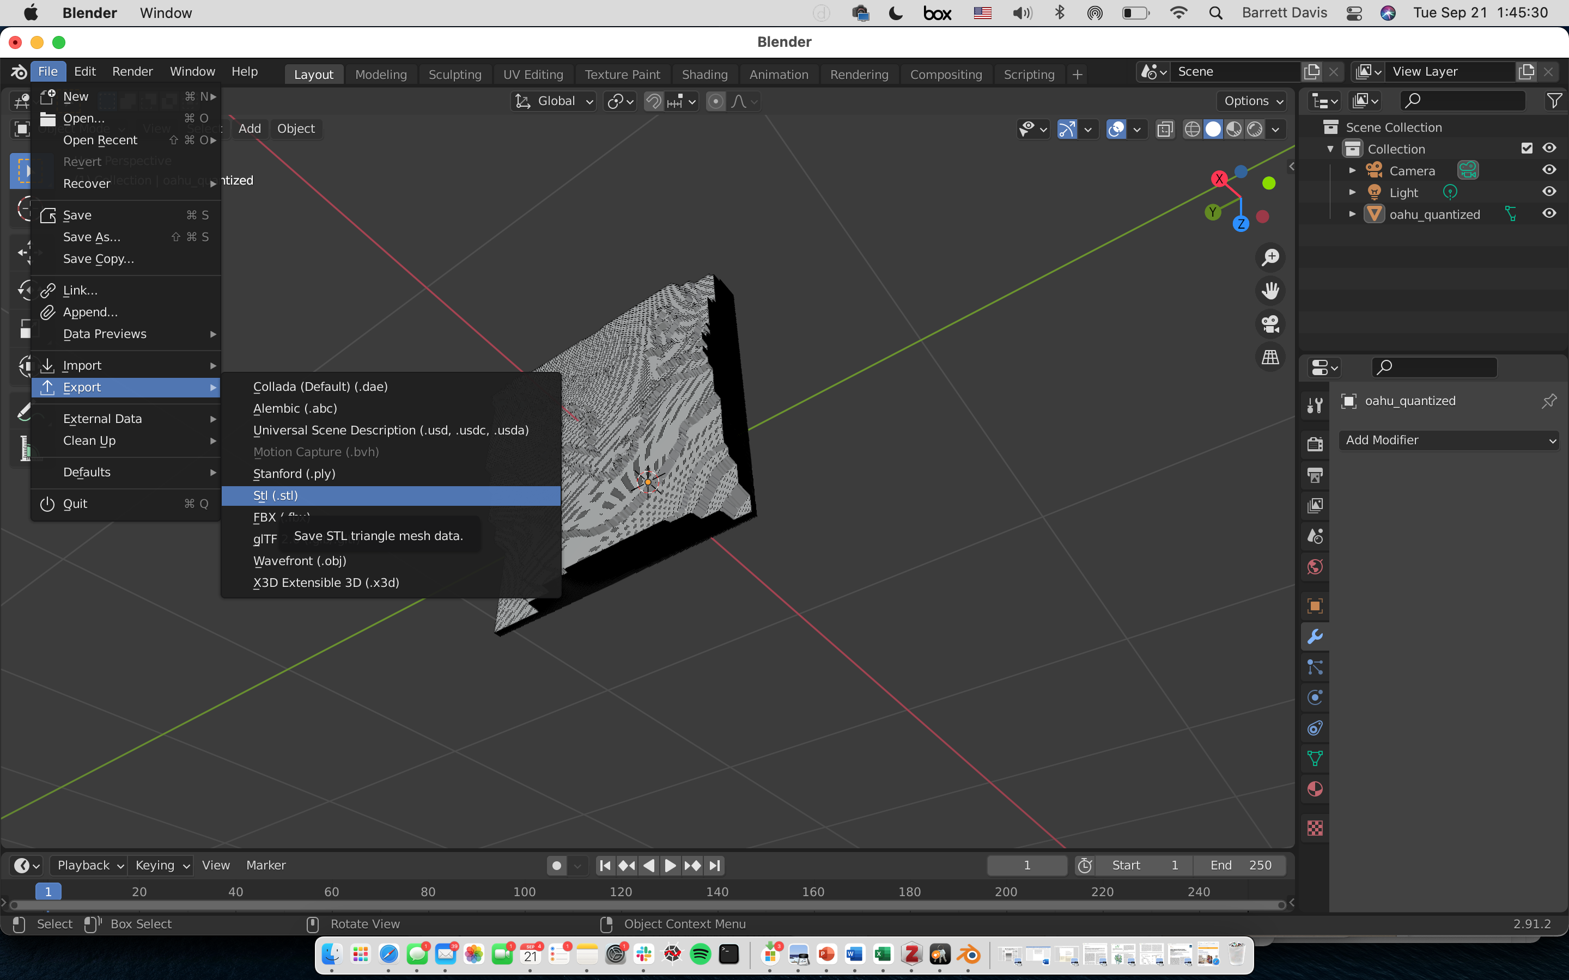1569x980 pixels.
Task: Open the Keying dropdown
Action: point(161,865)
